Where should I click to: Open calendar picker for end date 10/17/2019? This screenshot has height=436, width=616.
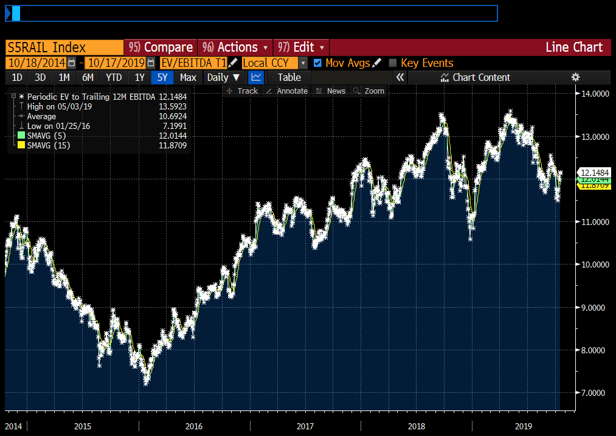(151, 63)
